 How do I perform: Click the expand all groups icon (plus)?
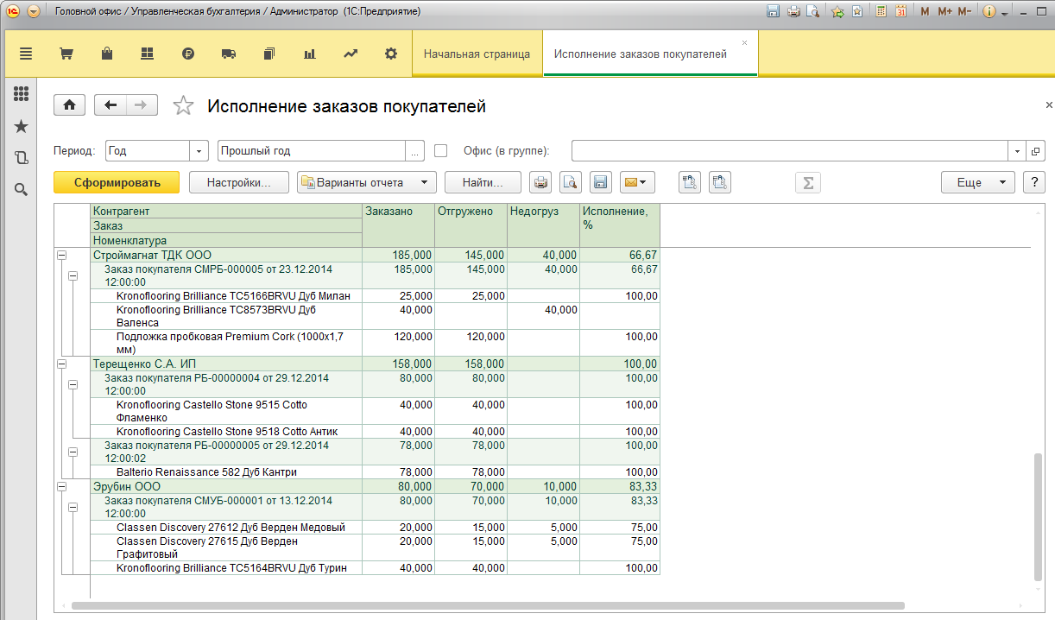690,182
